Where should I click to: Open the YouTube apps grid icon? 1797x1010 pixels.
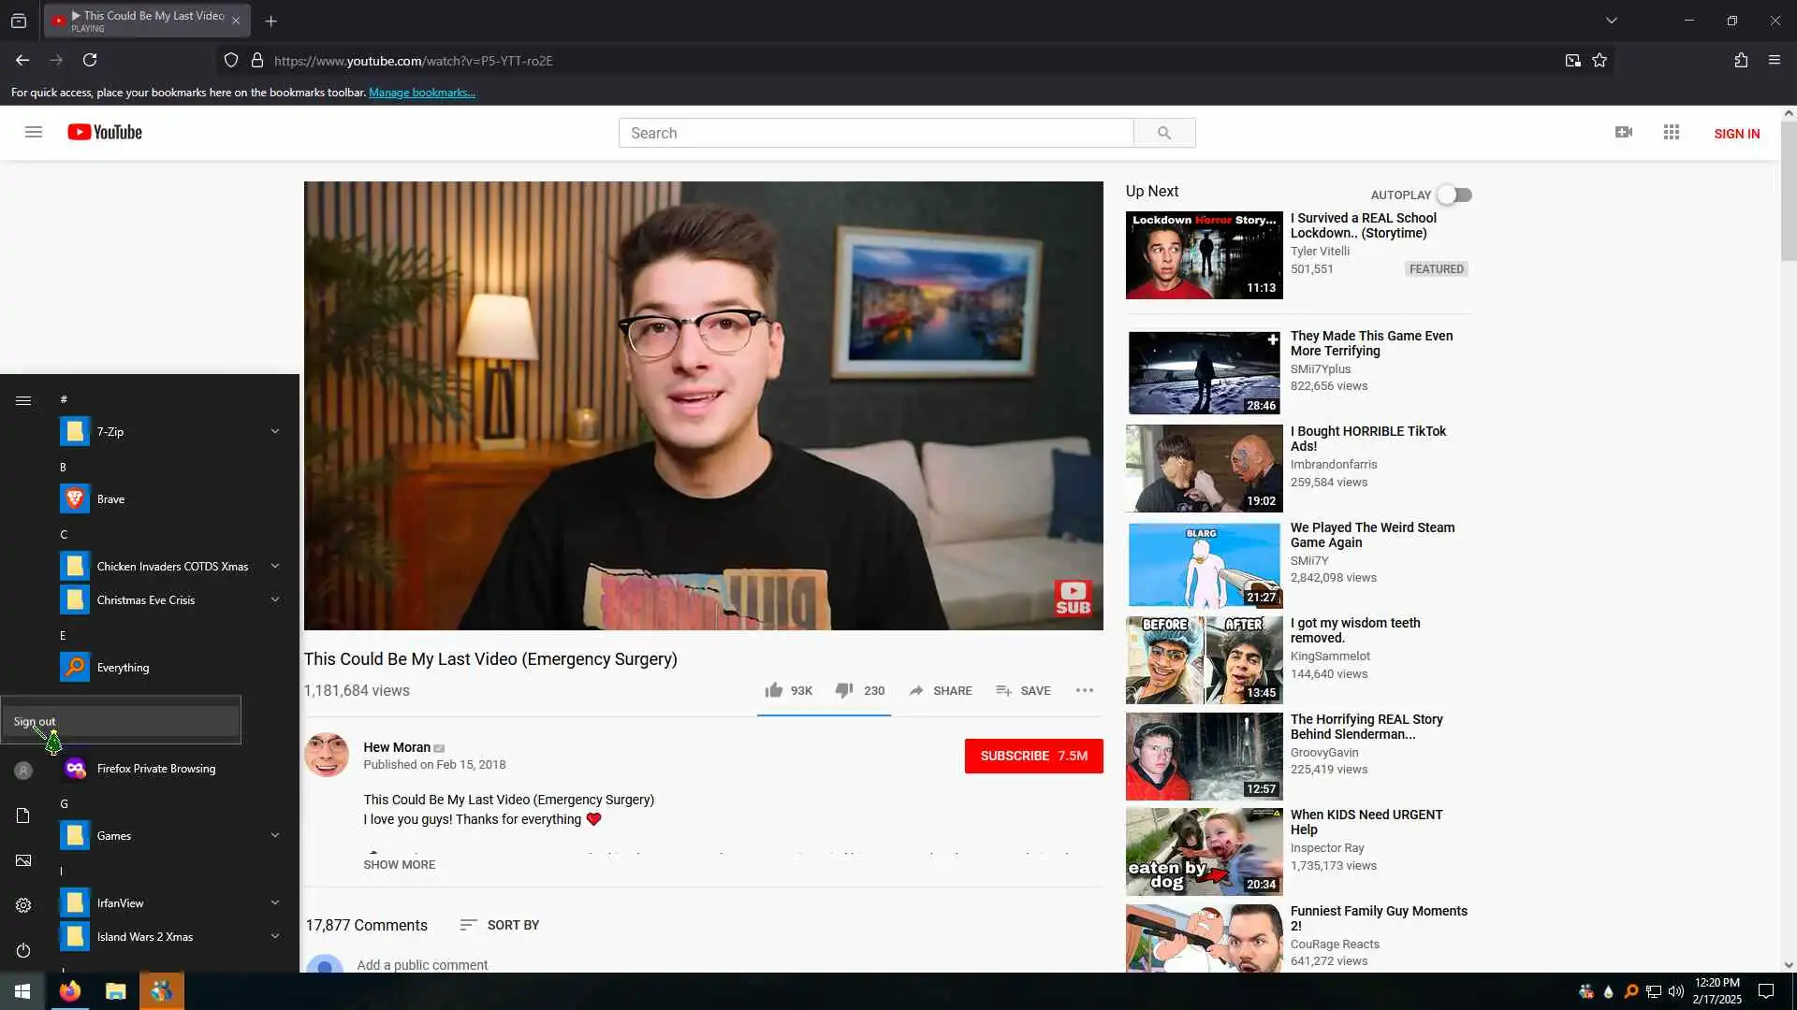coord(1672,132)
